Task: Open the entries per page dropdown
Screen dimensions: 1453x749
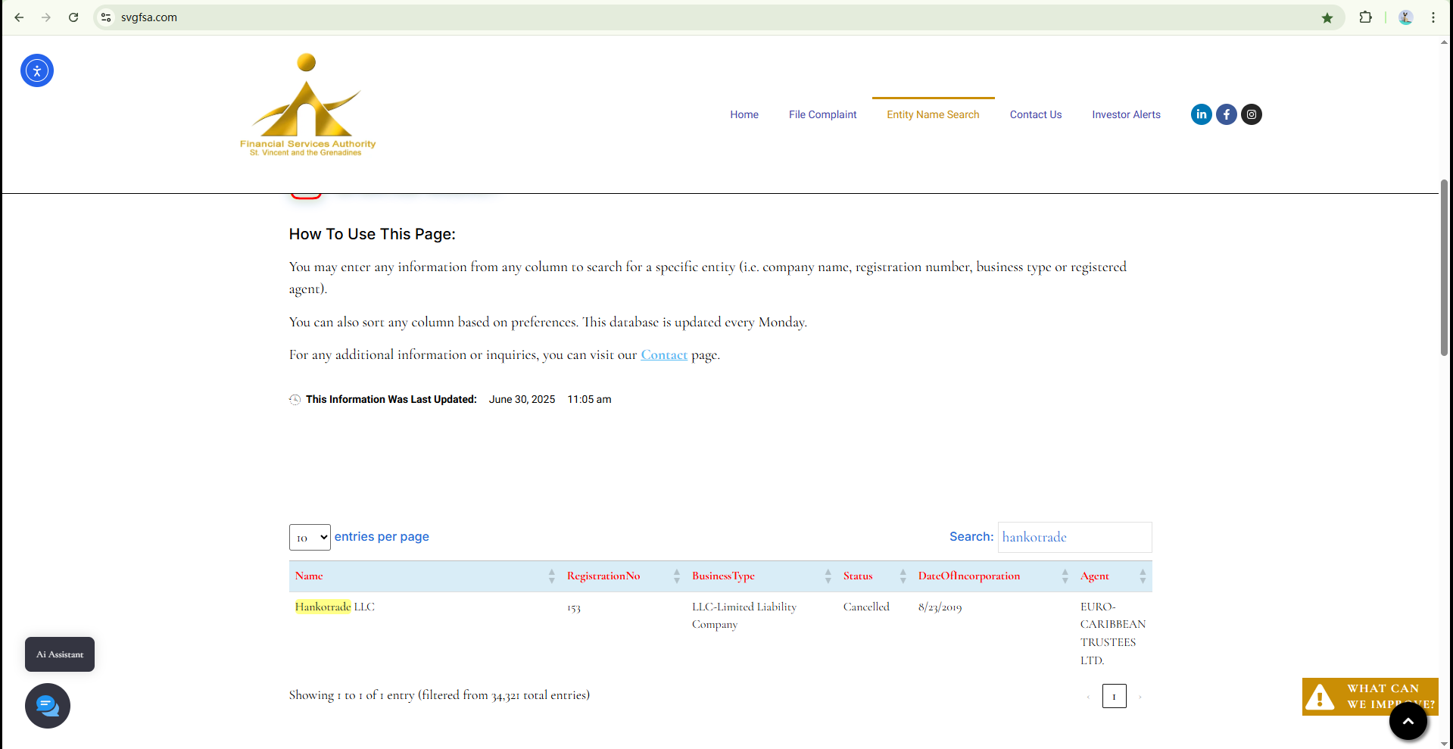Action: coord(310,538)
